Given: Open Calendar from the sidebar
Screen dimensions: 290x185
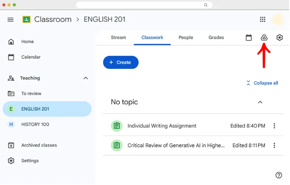Looking at the screenshot, I should pos(31,57).
